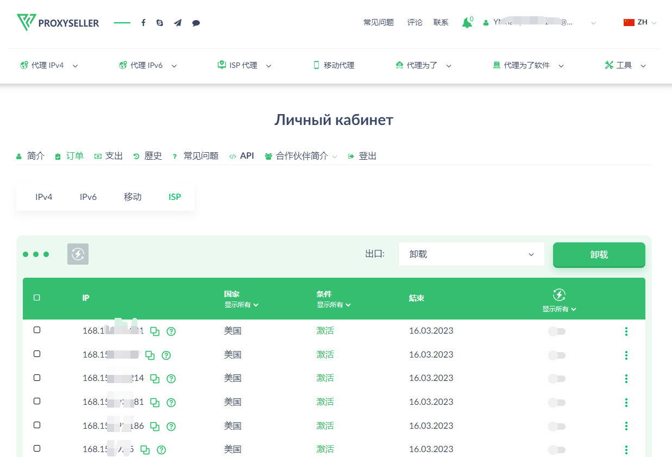Click the Facebook icon in the header

click(143, 23)
